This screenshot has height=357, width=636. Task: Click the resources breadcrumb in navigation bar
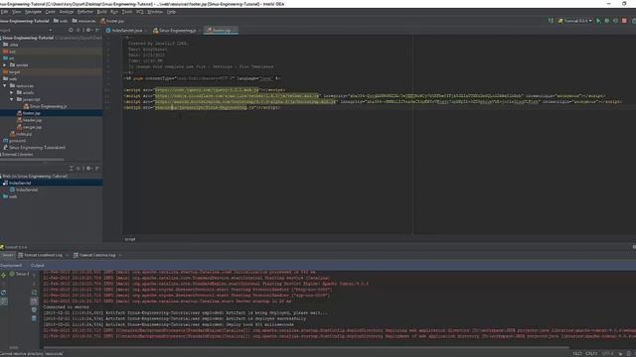(x=83, y=21)
